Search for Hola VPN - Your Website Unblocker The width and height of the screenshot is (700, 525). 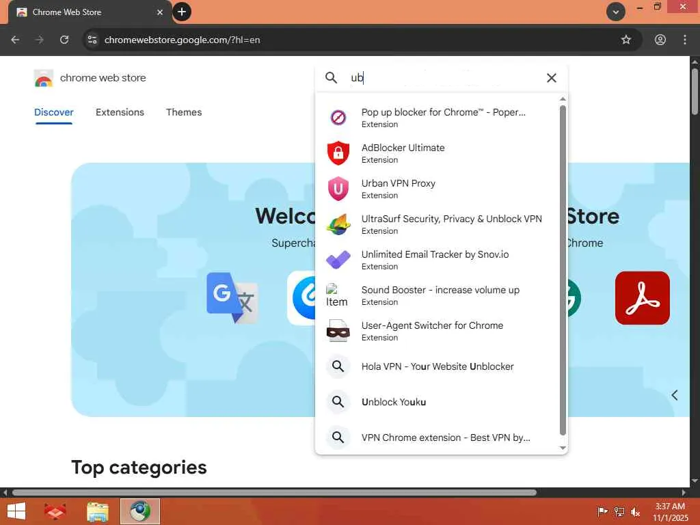coord(437,366)
